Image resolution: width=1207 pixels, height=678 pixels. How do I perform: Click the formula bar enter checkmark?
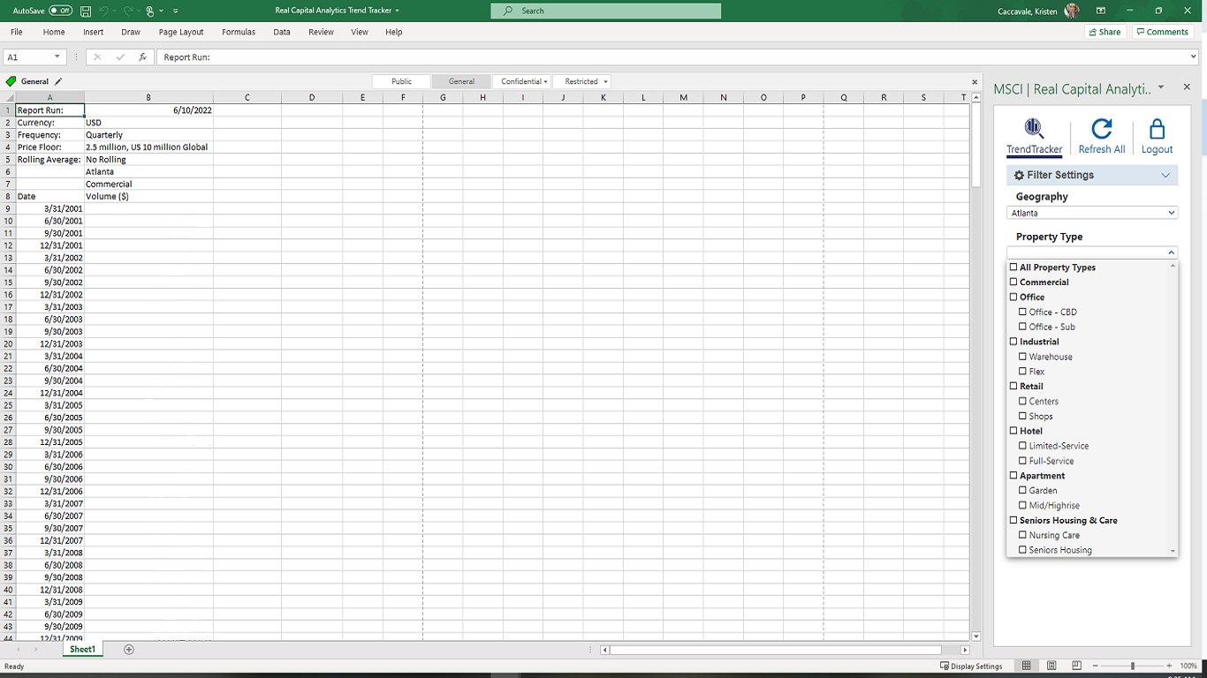[120, 56]
